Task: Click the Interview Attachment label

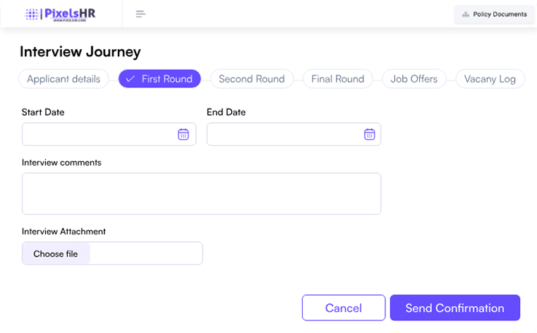Action: (64, 232)
